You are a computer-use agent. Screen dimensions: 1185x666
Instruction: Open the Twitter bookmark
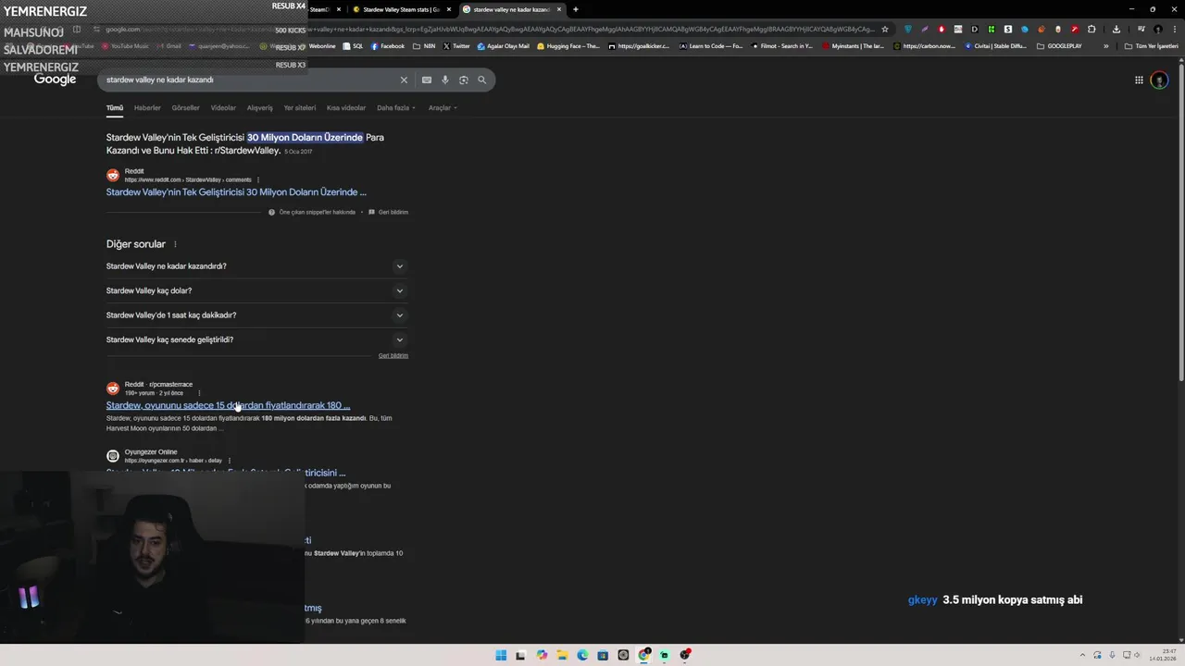[456, 46]
